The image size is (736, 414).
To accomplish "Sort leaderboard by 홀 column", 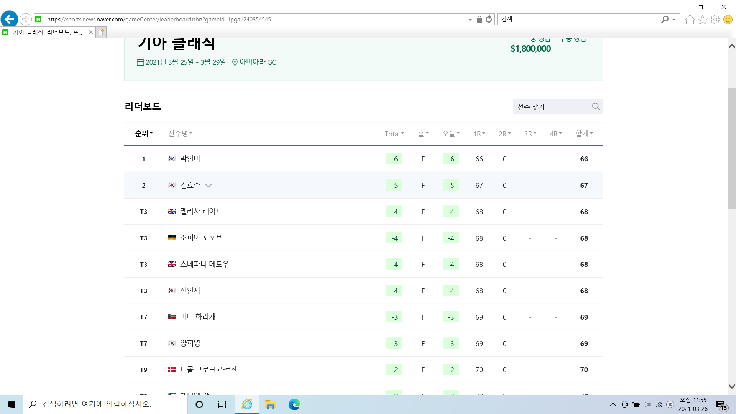I will (x=423, y=133).
